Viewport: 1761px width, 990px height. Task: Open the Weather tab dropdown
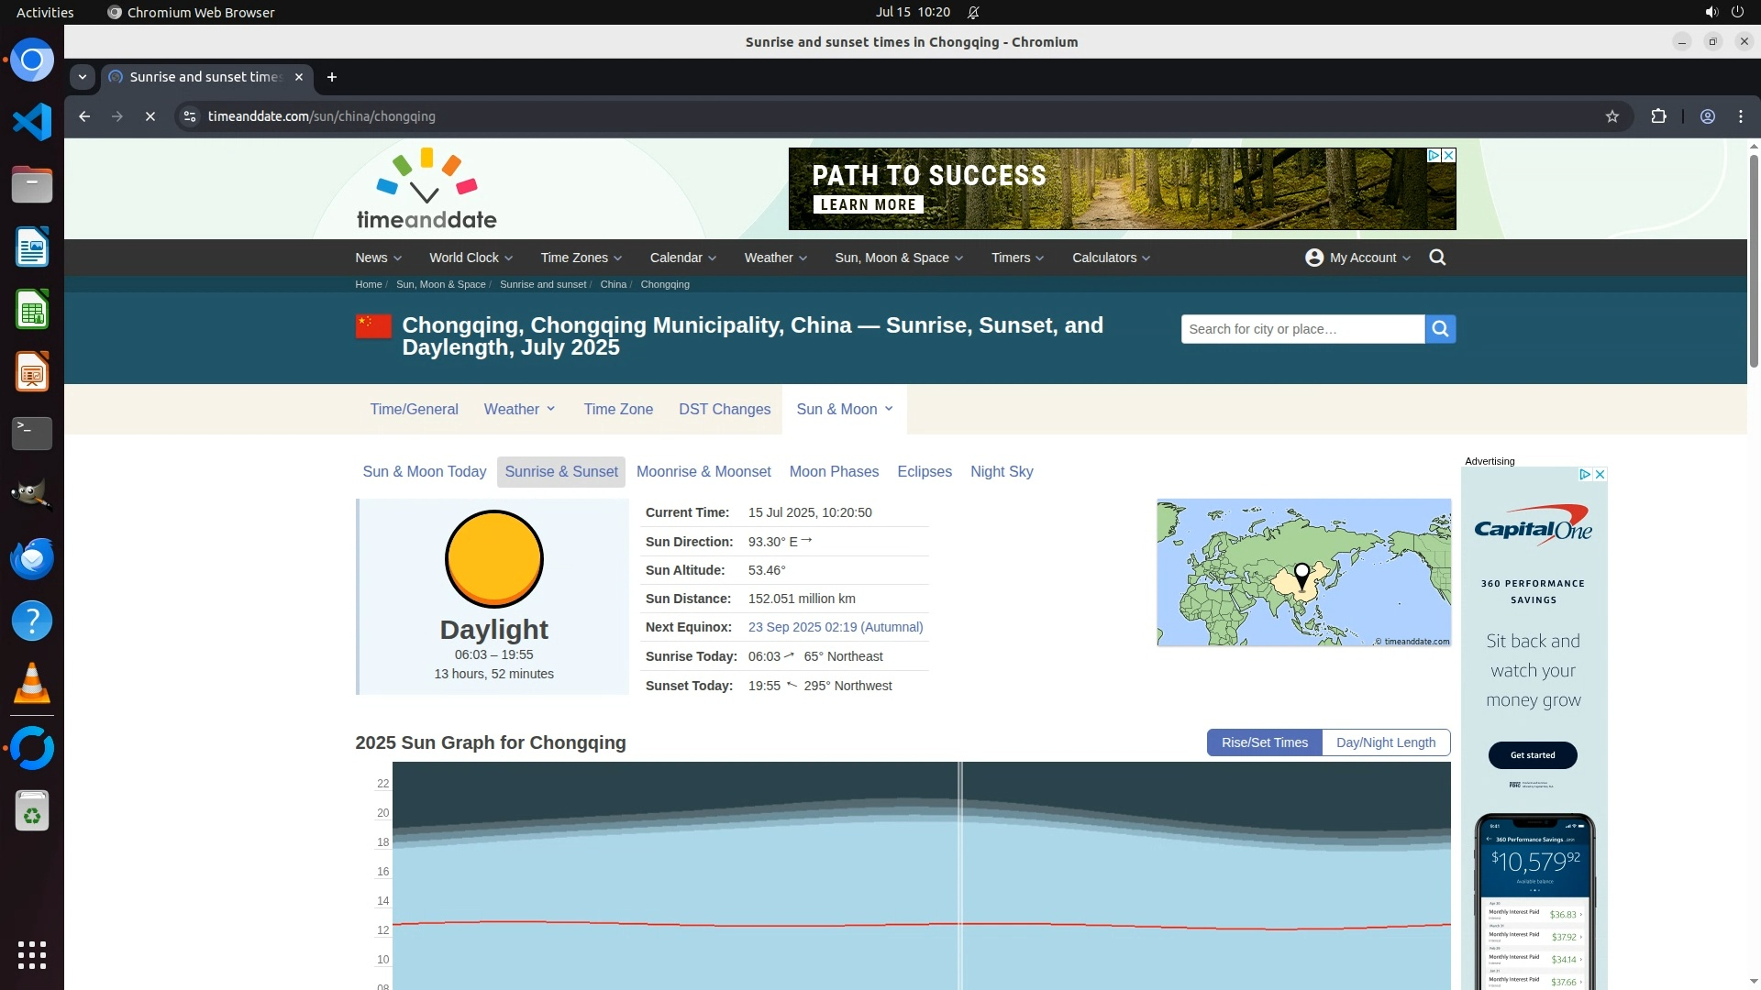[x=519, y=409]
